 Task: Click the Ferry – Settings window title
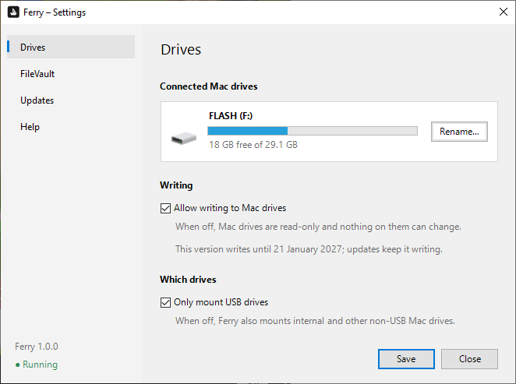click(x=55, y=12)
